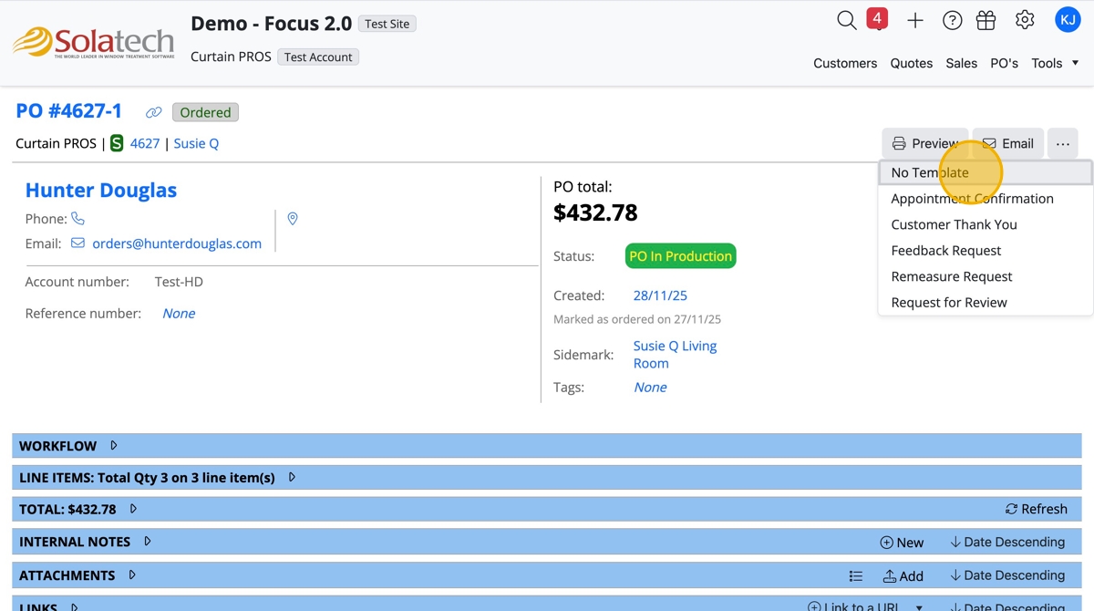The height and width of the screenshot is (611, 1094).
Task: Expand the WORKFLOW section
Action: click(x=114, y=446)
